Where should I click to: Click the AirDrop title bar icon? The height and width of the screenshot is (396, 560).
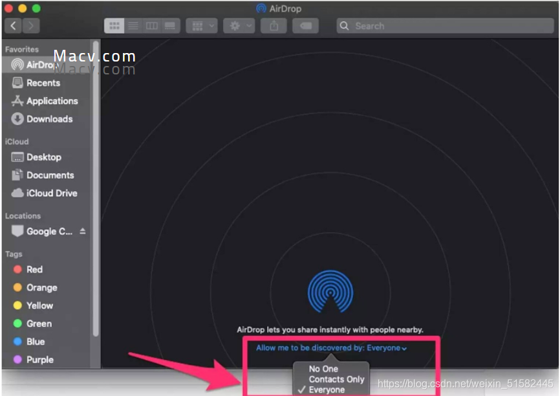point(261,8)
